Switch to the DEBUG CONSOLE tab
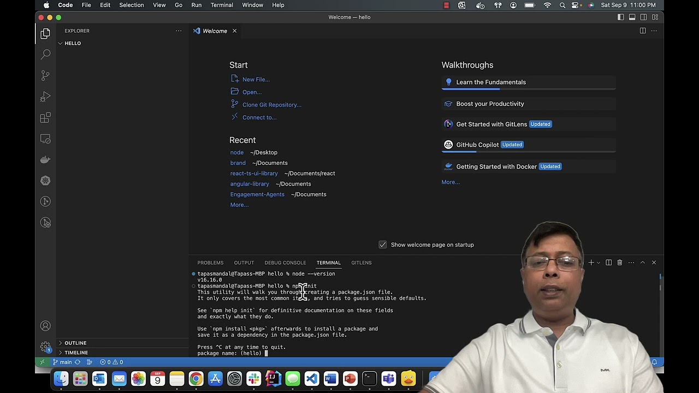 click(x=285, y=263)
